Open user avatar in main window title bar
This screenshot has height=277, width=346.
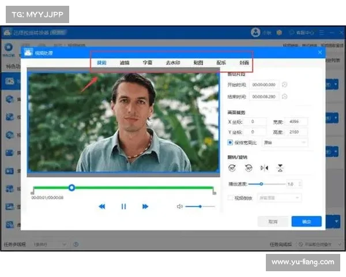(255, 32)
